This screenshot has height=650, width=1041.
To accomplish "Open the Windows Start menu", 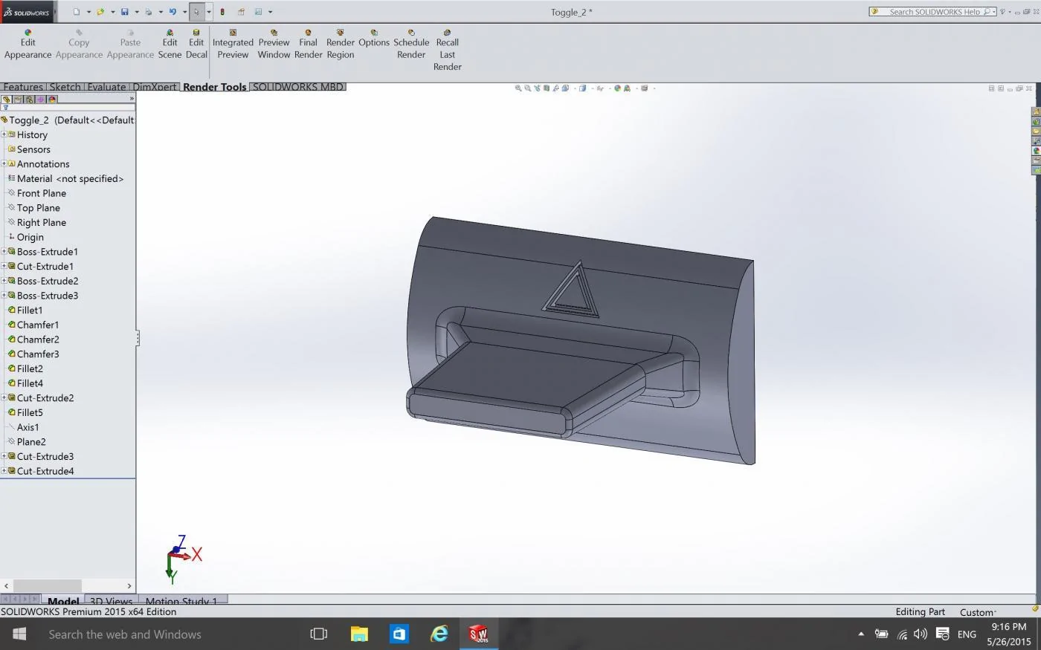I will [19, 634].
